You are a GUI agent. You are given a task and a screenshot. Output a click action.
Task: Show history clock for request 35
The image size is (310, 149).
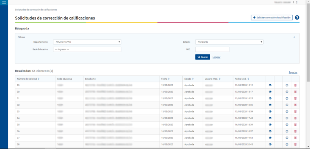tap(287, 125)
